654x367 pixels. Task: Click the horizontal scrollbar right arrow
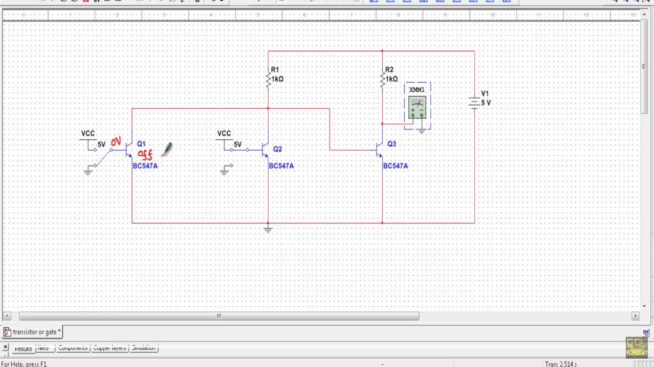pos(636,316)
